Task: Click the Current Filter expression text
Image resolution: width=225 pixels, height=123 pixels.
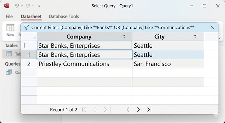Action: click(113, 27)
